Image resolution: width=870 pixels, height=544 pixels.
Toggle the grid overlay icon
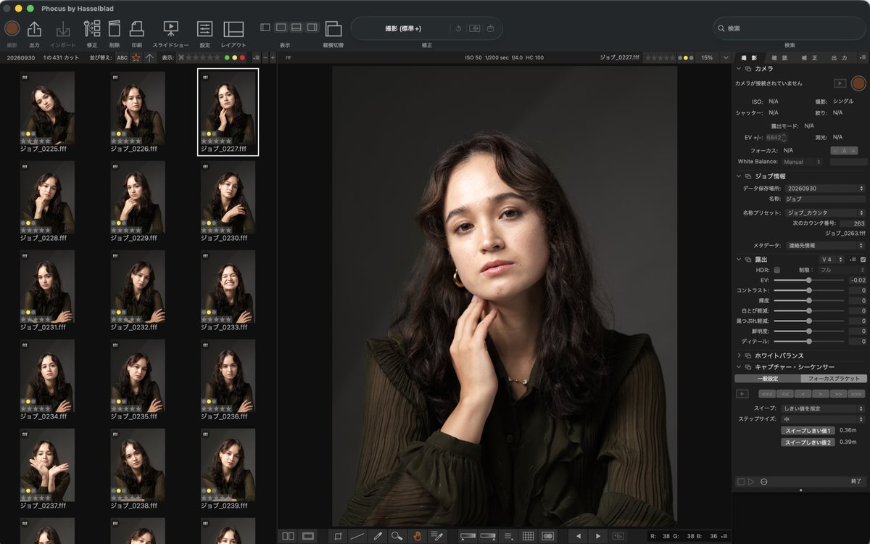tap(529, 536)
